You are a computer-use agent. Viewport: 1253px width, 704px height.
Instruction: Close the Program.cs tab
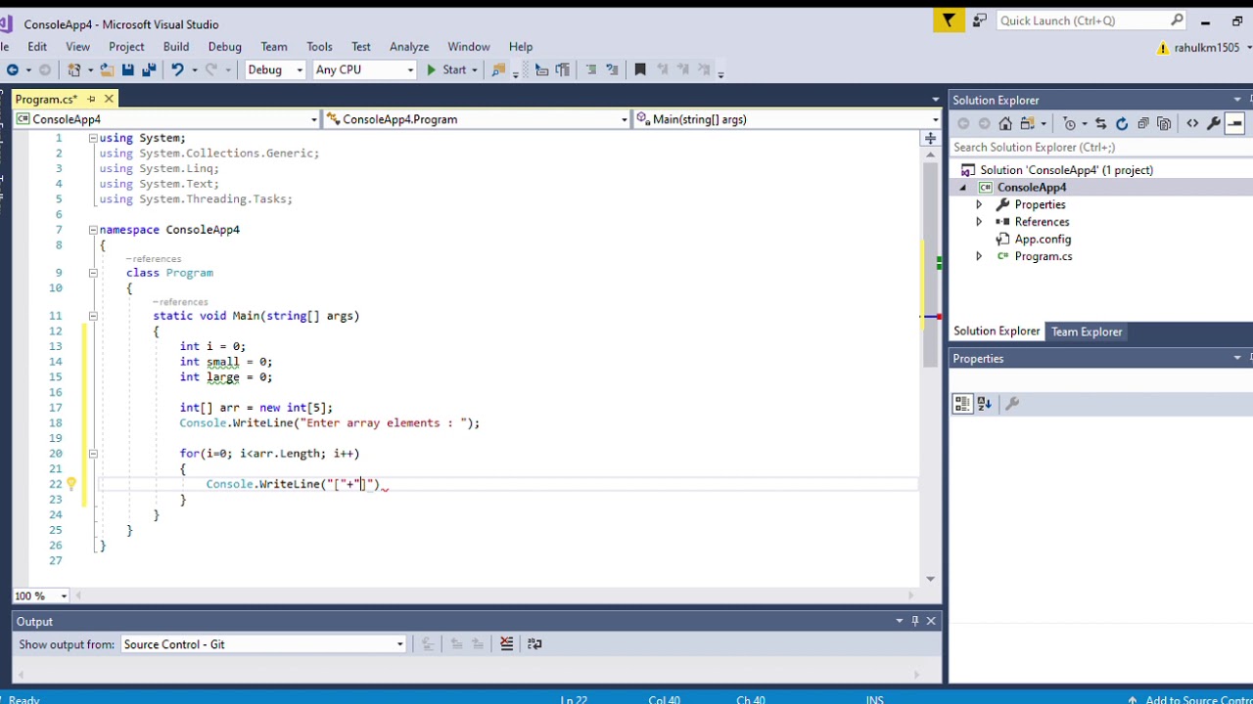click(x=109, y=99)
